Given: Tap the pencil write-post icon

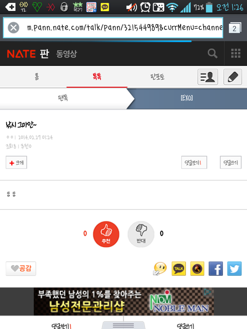Looking at the screenshot, I should point(233,77).
